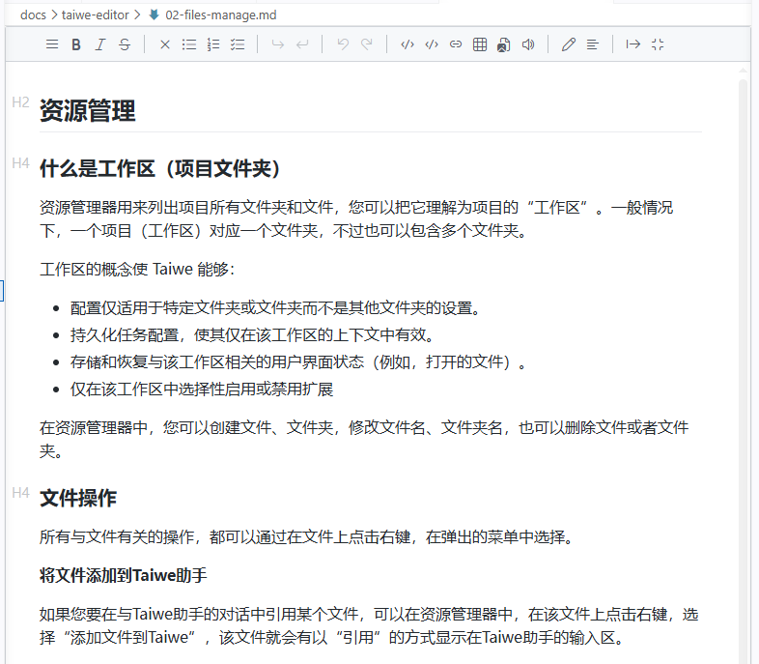Toggle italic formatting
Image resolution: width=759 pixels, height=664 pixels.
point(100,44)
